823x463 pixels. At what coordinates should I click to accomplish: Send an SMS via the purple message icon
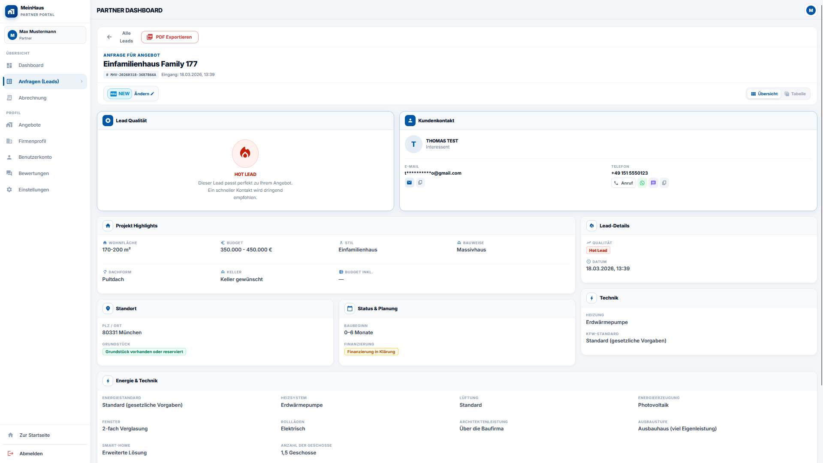click(653, 183)
